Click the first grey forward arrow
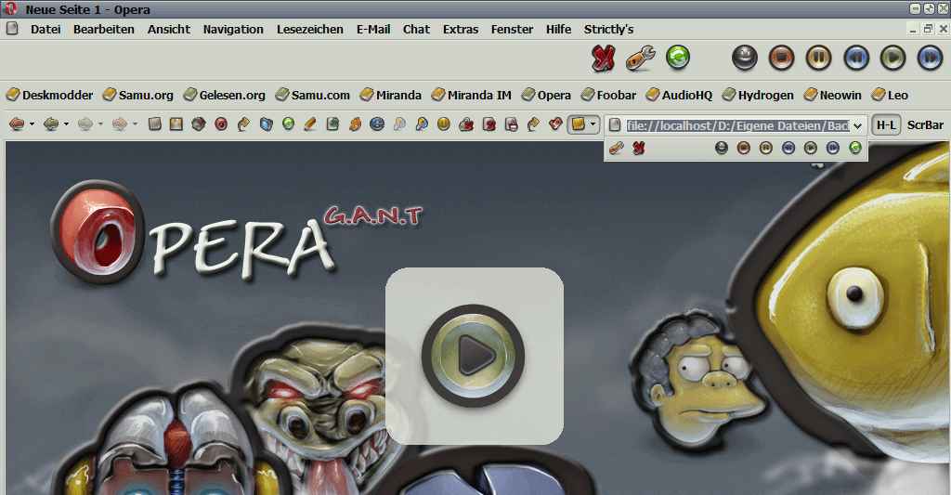The height and width of the screenshot is (495, 951). coord(85,124)
